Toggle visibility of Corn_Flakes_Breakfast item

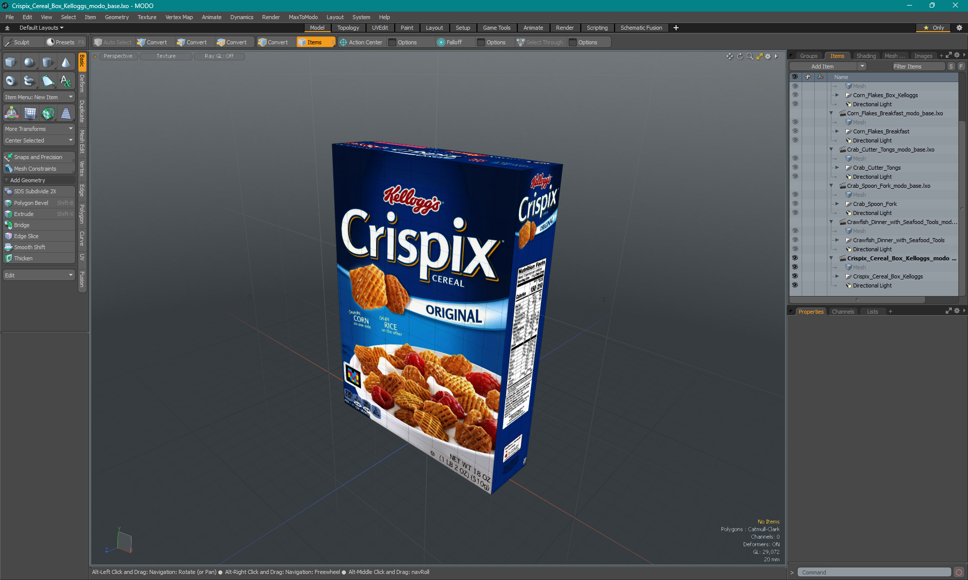795,131
